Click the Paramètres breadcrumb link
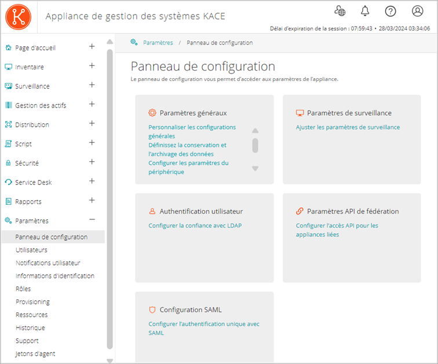The height and width of the screenshot is (364, 438). point(158,43)
